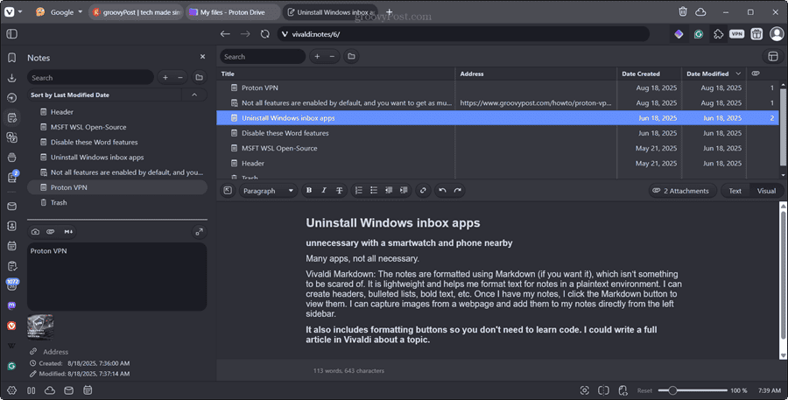Select Proton VPN row in notes table
This screenshot has width=788, height=400.
click(x=497, y=88)
